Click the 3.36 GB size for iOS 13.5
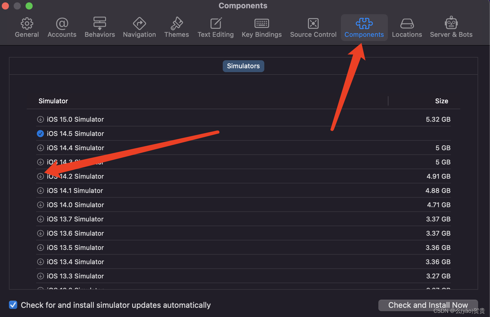 coord(438,248)
